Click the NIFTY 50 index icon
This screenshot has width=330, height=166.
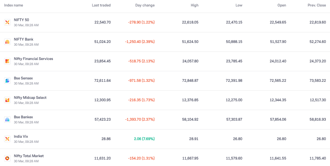tap(7, 22)
